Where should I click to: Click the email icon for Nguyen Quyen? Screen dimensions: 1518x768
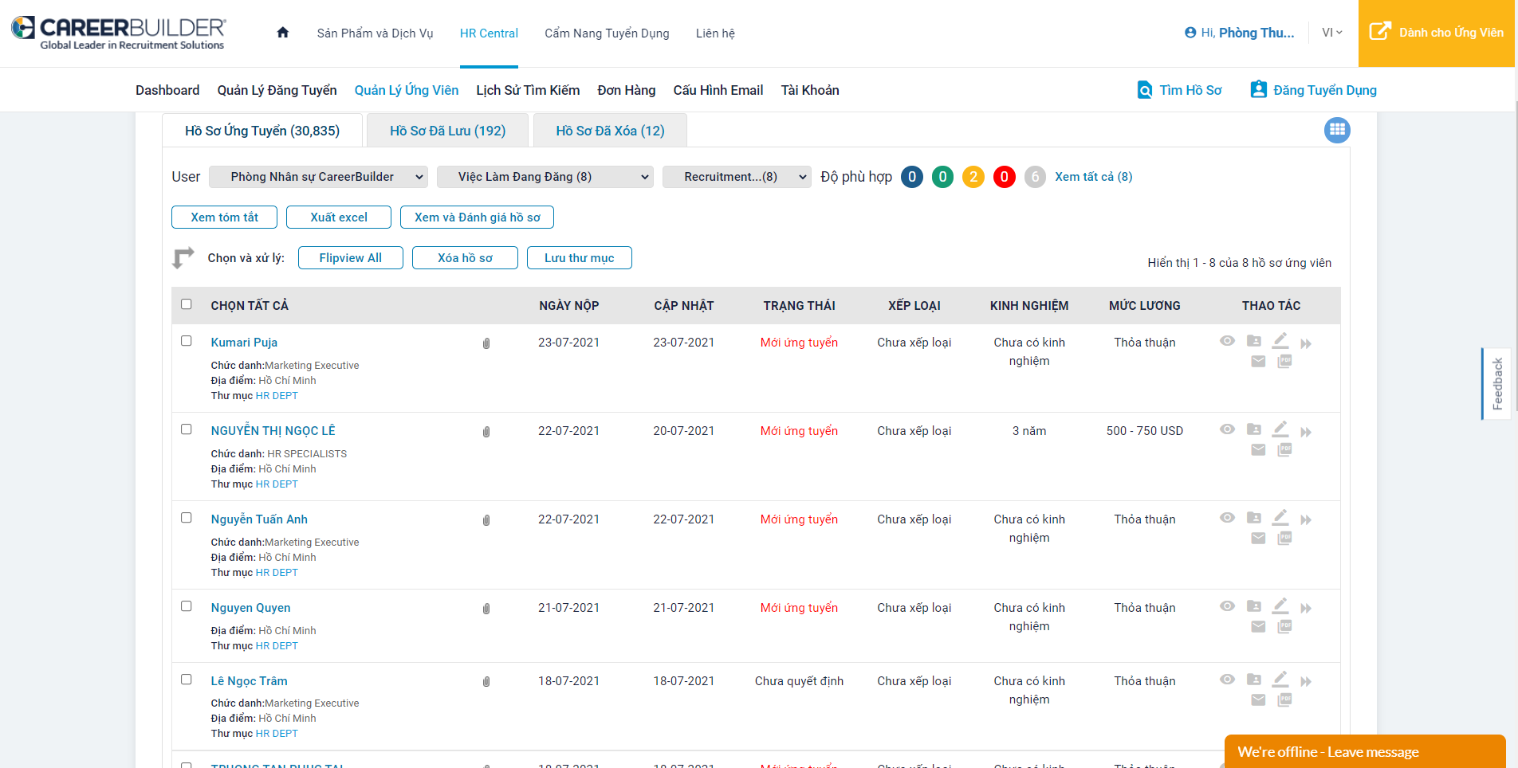[x=1258, y=627]
